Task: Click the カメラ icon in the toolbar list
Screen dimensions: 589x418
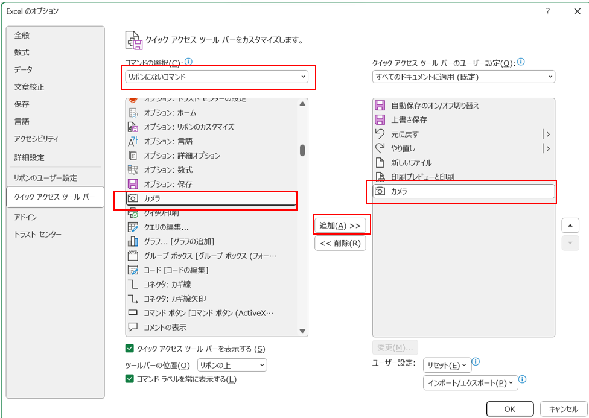Action: (380, 191)
